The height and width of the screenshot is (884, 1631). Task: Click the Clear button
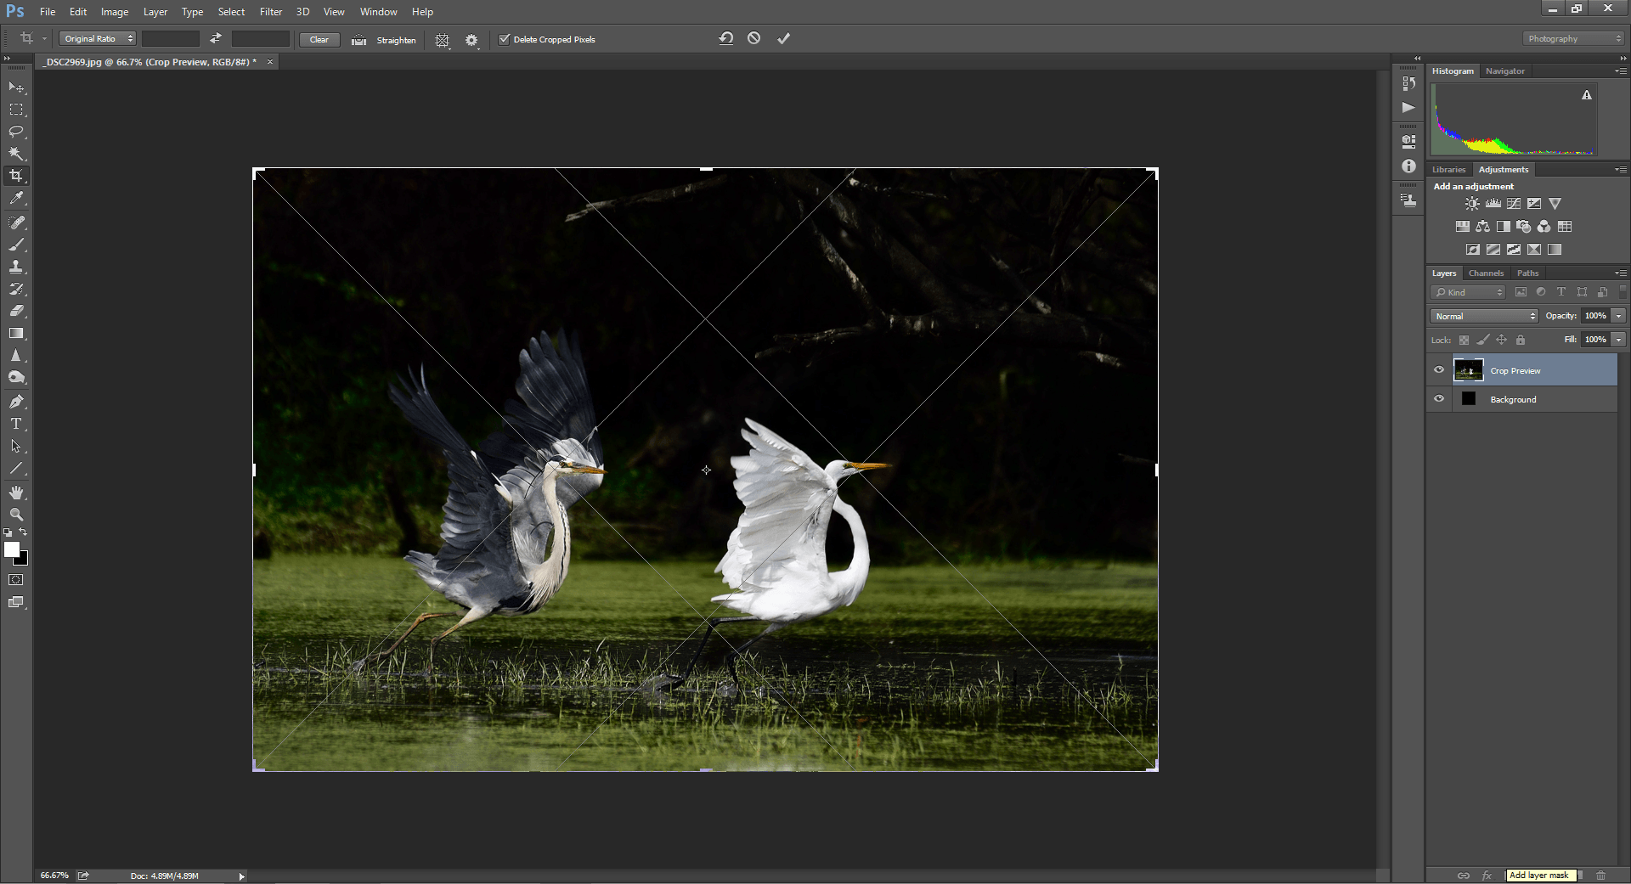(319, 40)
